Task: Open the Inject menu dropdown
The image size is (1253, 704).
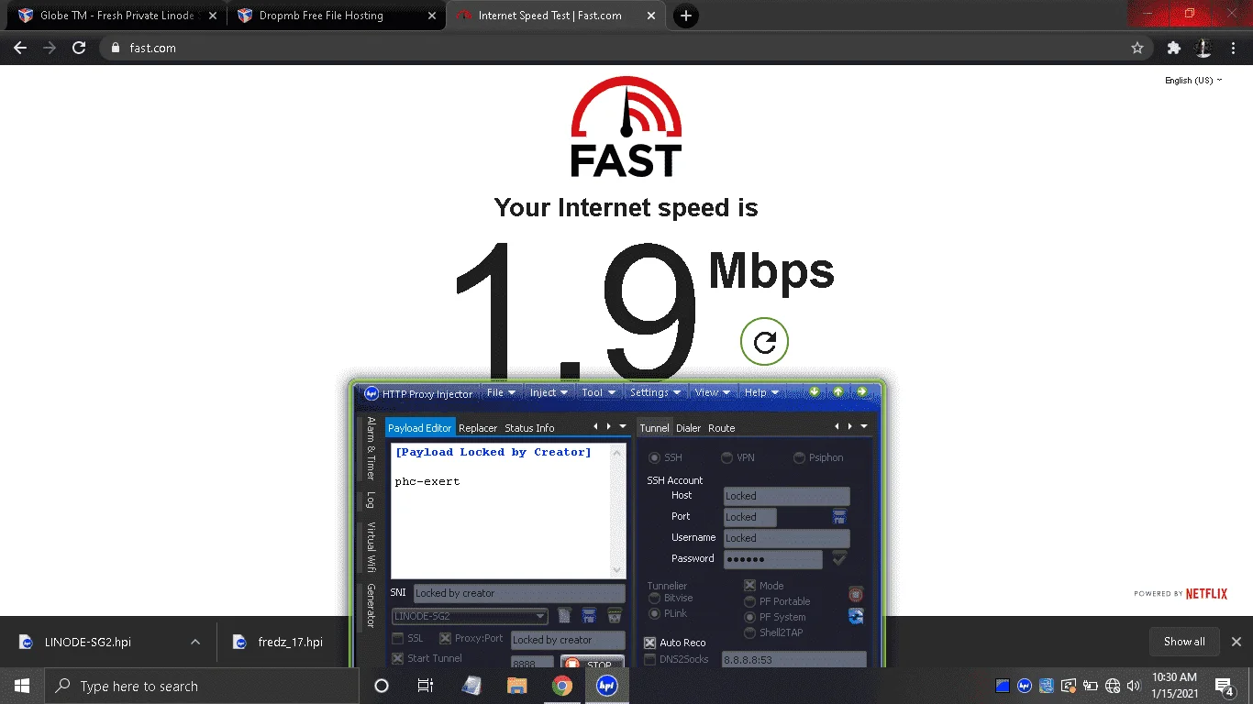Action: pyautogui.click(x=549, y=392)
